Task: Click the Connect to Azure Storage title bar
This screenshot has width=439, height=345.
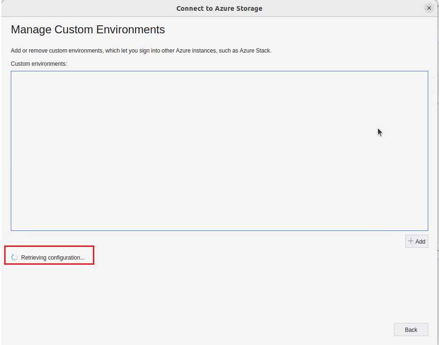Action: coord(219,8)
